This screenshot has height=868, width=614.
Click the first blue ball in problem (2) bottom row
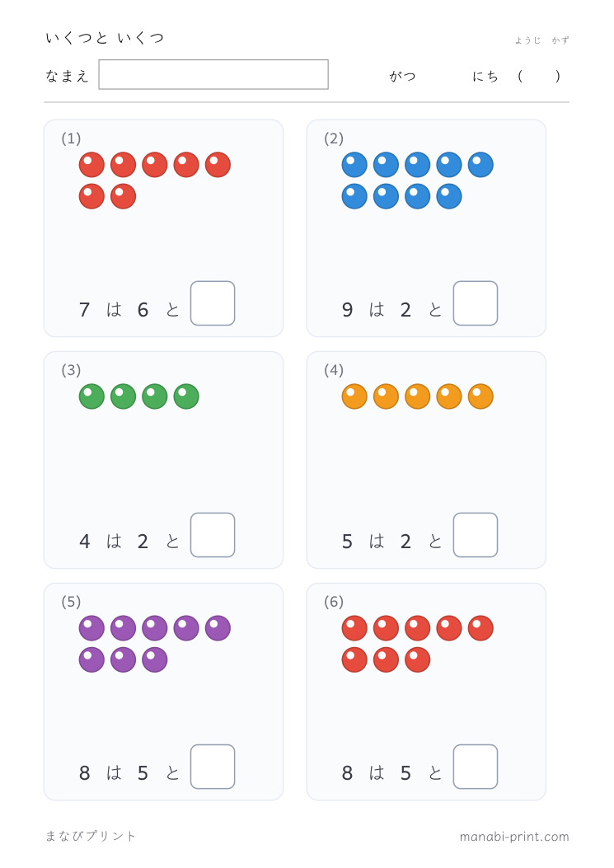(354, 196)
